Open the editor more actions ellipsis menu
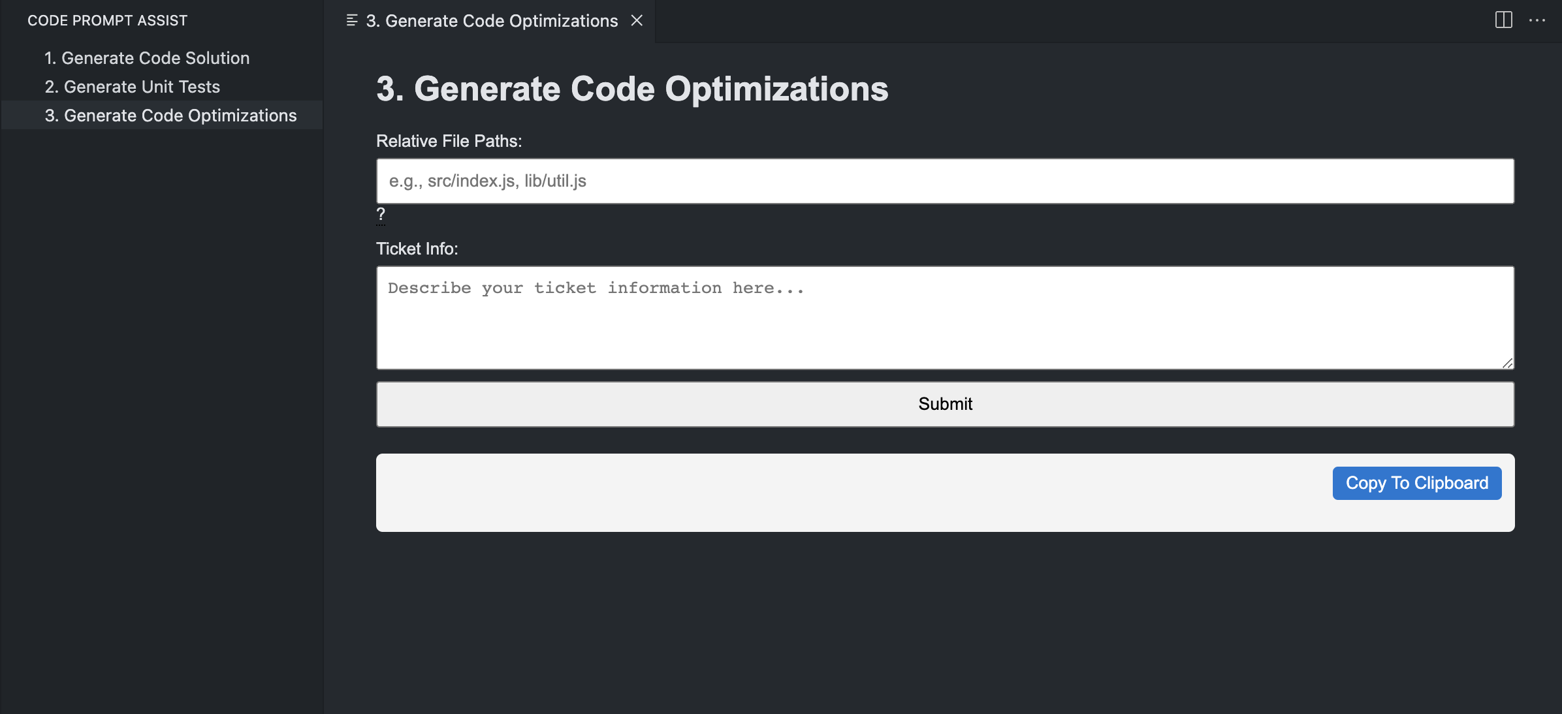Viewport: 1562px width, 714px height. tap(1537, 20)
